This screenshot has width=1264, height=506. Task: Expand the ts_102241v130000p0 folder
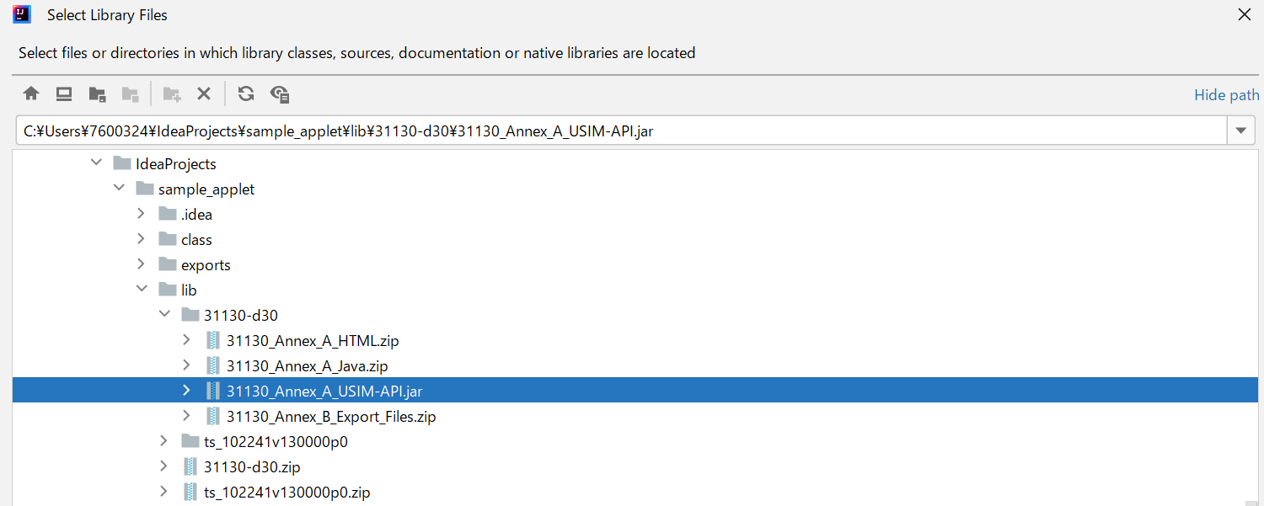[164, 441]
